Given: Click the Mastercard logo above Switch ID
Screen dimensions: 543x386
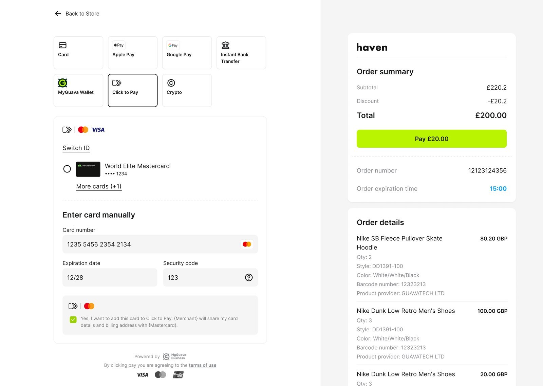Looking at the screenshot, I should [x=83, y=130].
